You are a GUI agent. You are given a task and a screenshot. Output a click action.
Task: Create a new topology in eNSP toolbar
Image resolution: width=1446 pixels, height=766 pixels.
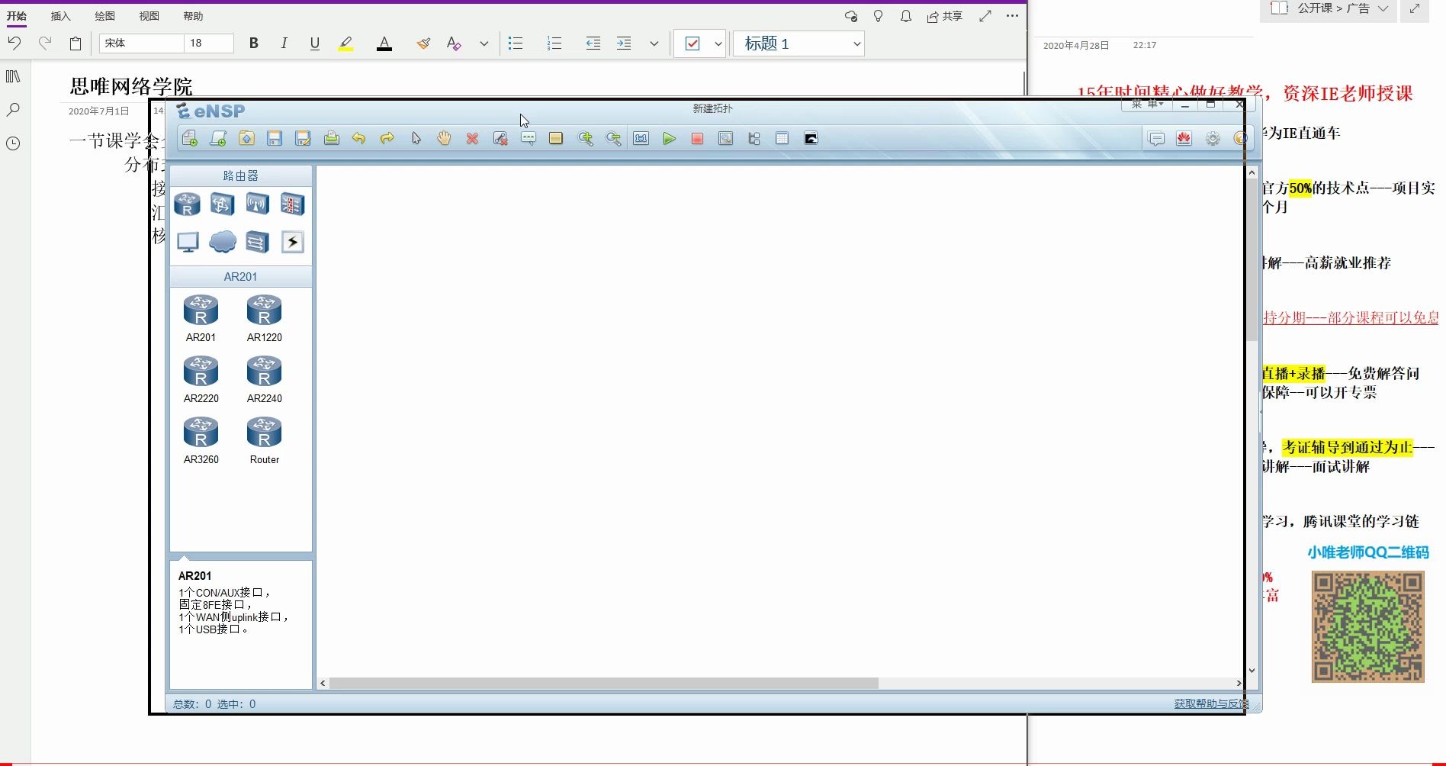[190, 138]
